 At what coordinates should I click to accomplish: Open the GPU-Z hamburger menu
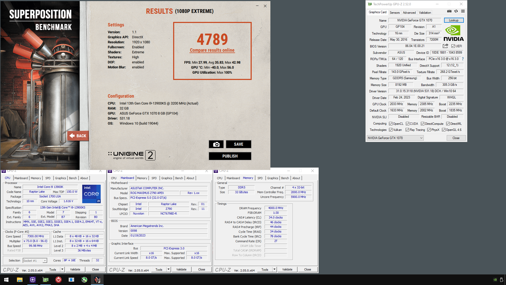463,11
